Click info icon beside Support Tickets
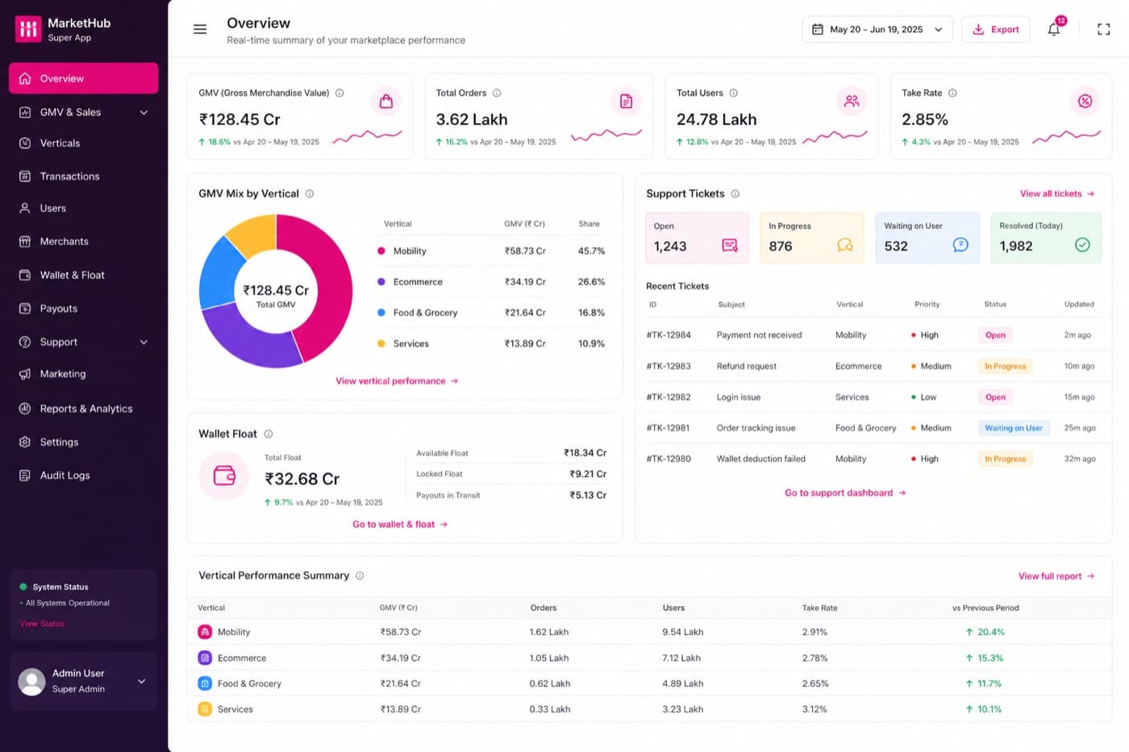 pyautogui.click(x=735, y=193)
